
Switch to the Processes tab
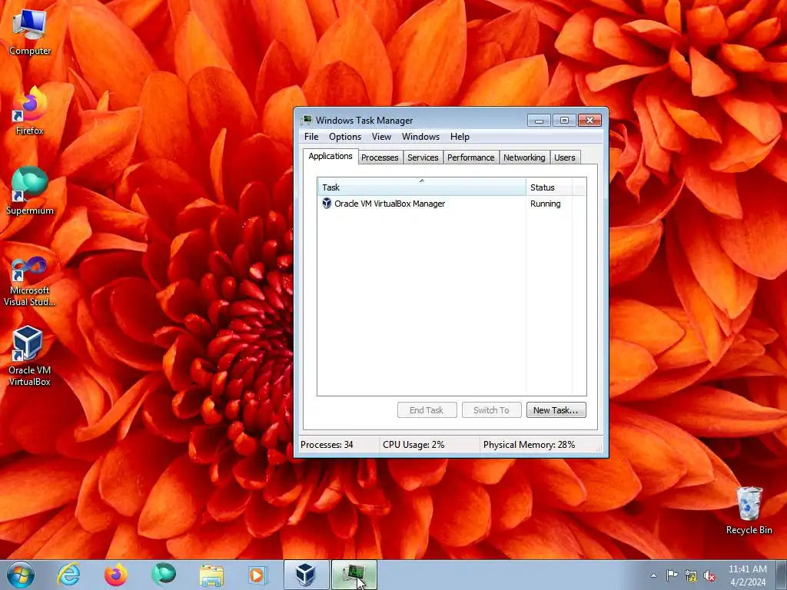380,157
